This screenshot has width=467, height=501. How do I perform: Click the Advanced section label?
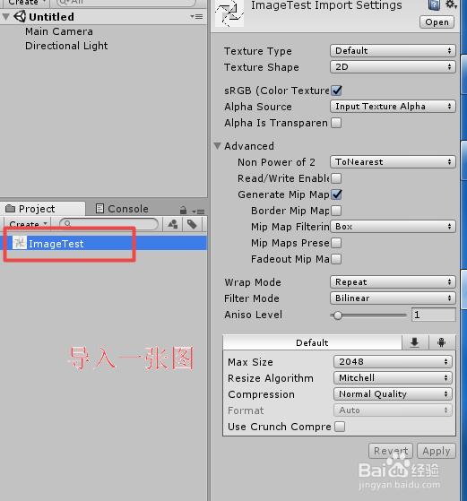click(249, 146)
